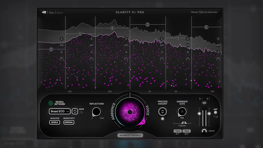The width and height of the screenshot is (263, 148).
Task: Bypass the 5K band with BYP
Action: point(188,45)
